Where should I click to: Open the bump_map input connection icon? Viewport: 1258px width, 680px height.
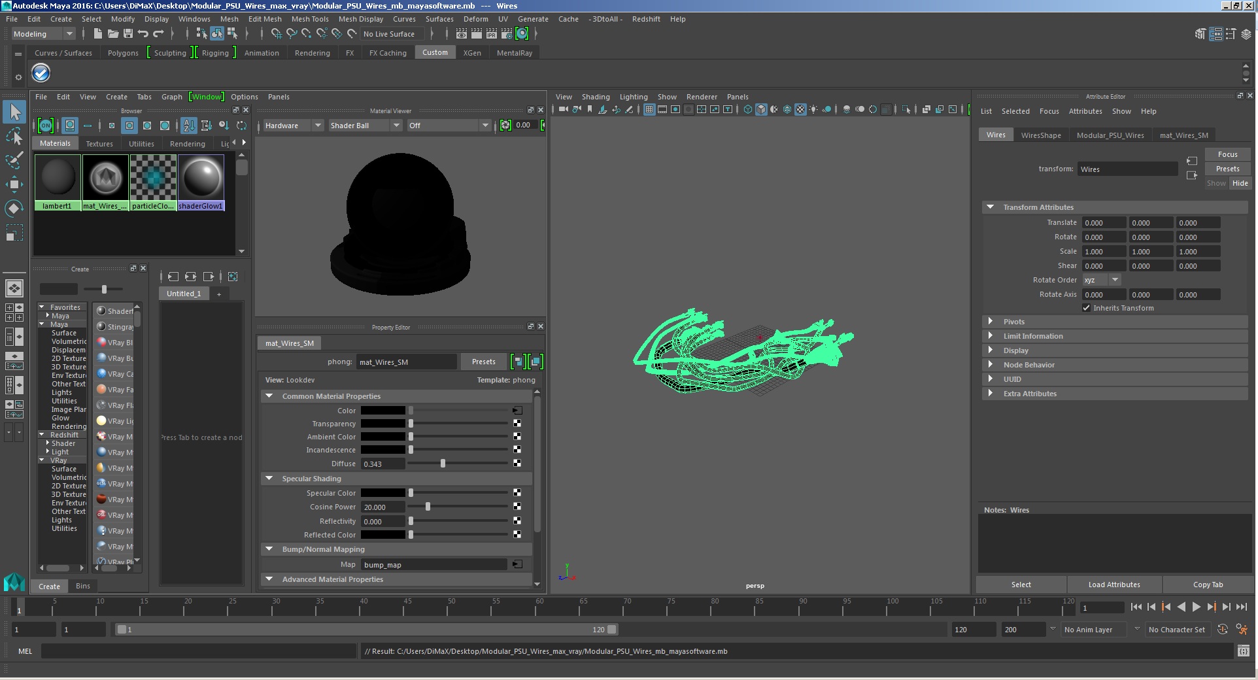[x=517, y=564]
